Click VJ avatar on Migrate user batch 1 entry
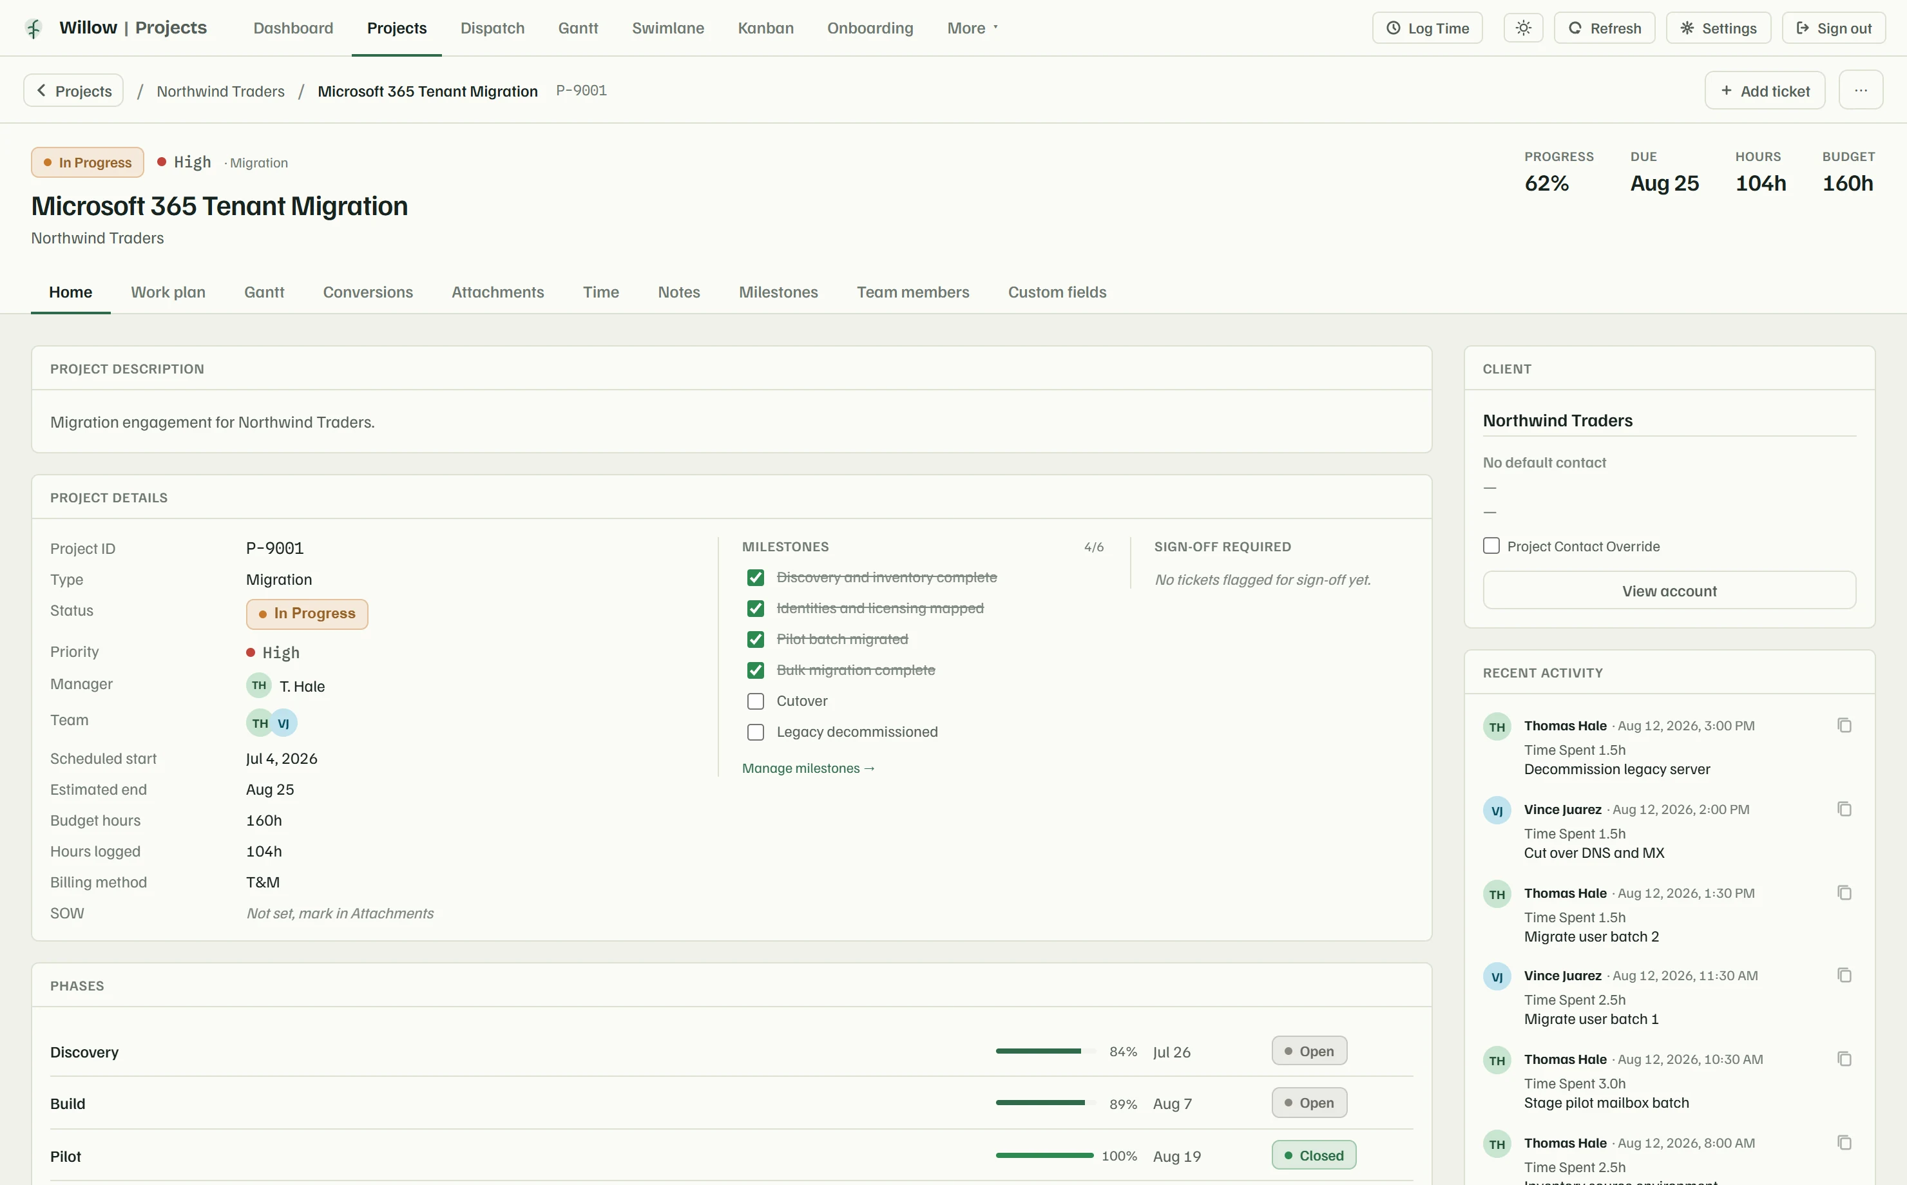 (1497, 978)
